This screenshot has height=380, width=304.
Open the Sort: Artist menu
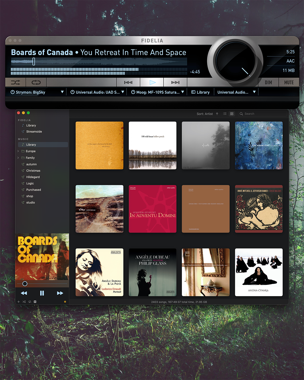pos(205,114)
